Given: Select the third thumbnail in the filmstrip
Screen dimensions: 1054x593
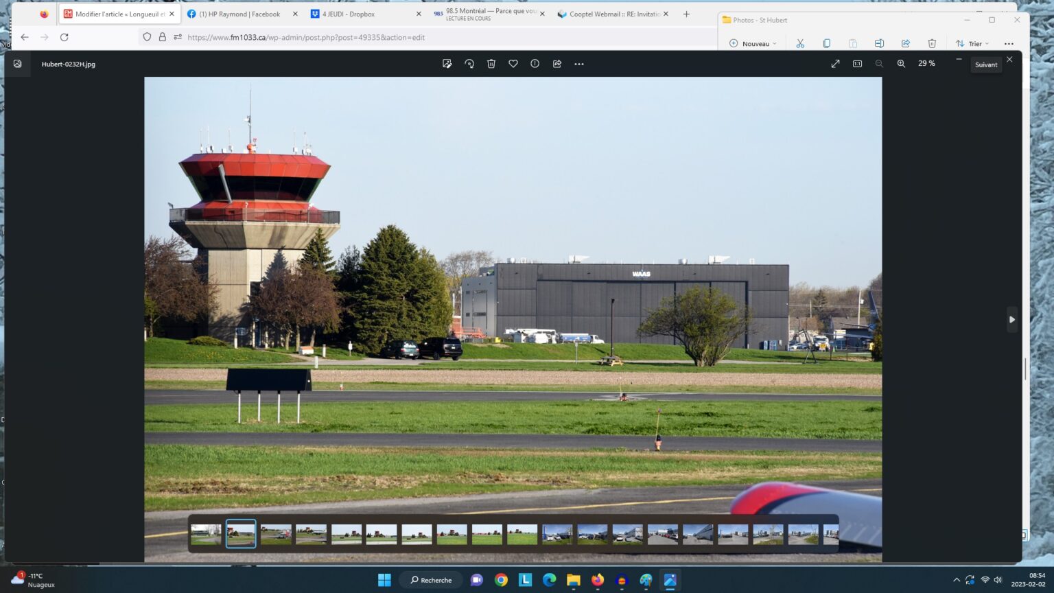Looking at the screenshot, I should tap(276, 533).
